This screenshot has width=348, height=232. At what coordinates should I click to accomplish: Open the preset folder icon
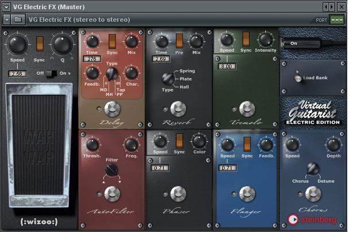pos(18,20)
